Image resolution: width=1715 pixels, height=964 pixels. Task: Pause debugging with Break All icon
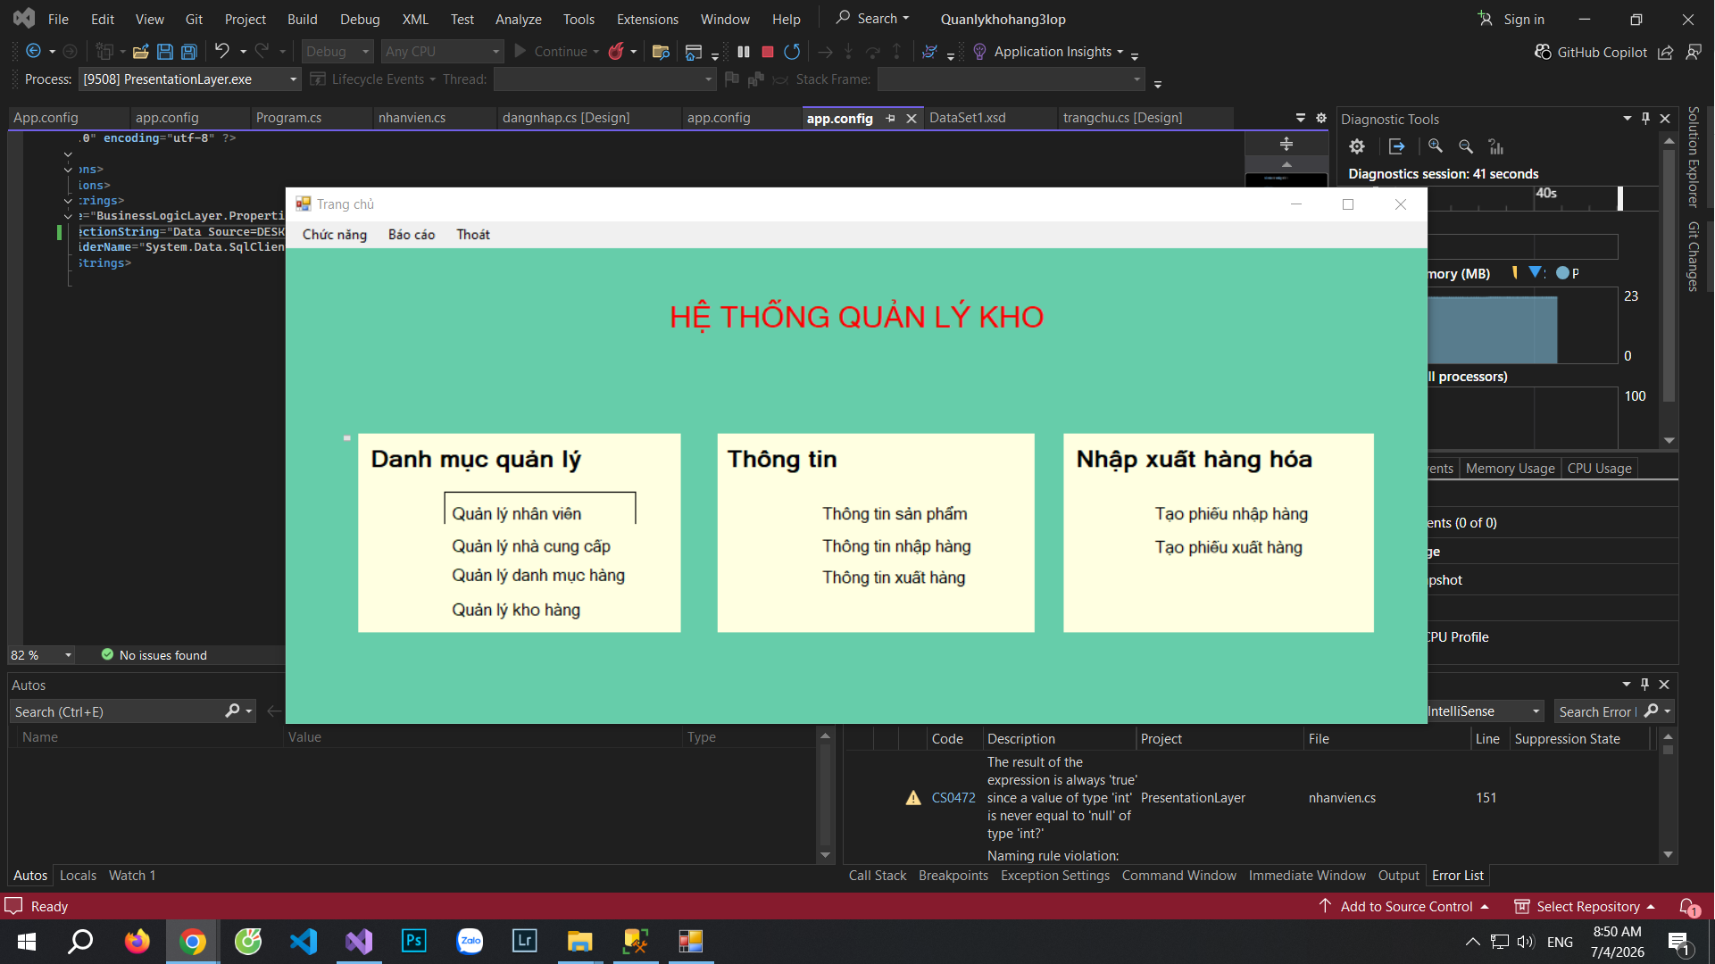point(744,52)
